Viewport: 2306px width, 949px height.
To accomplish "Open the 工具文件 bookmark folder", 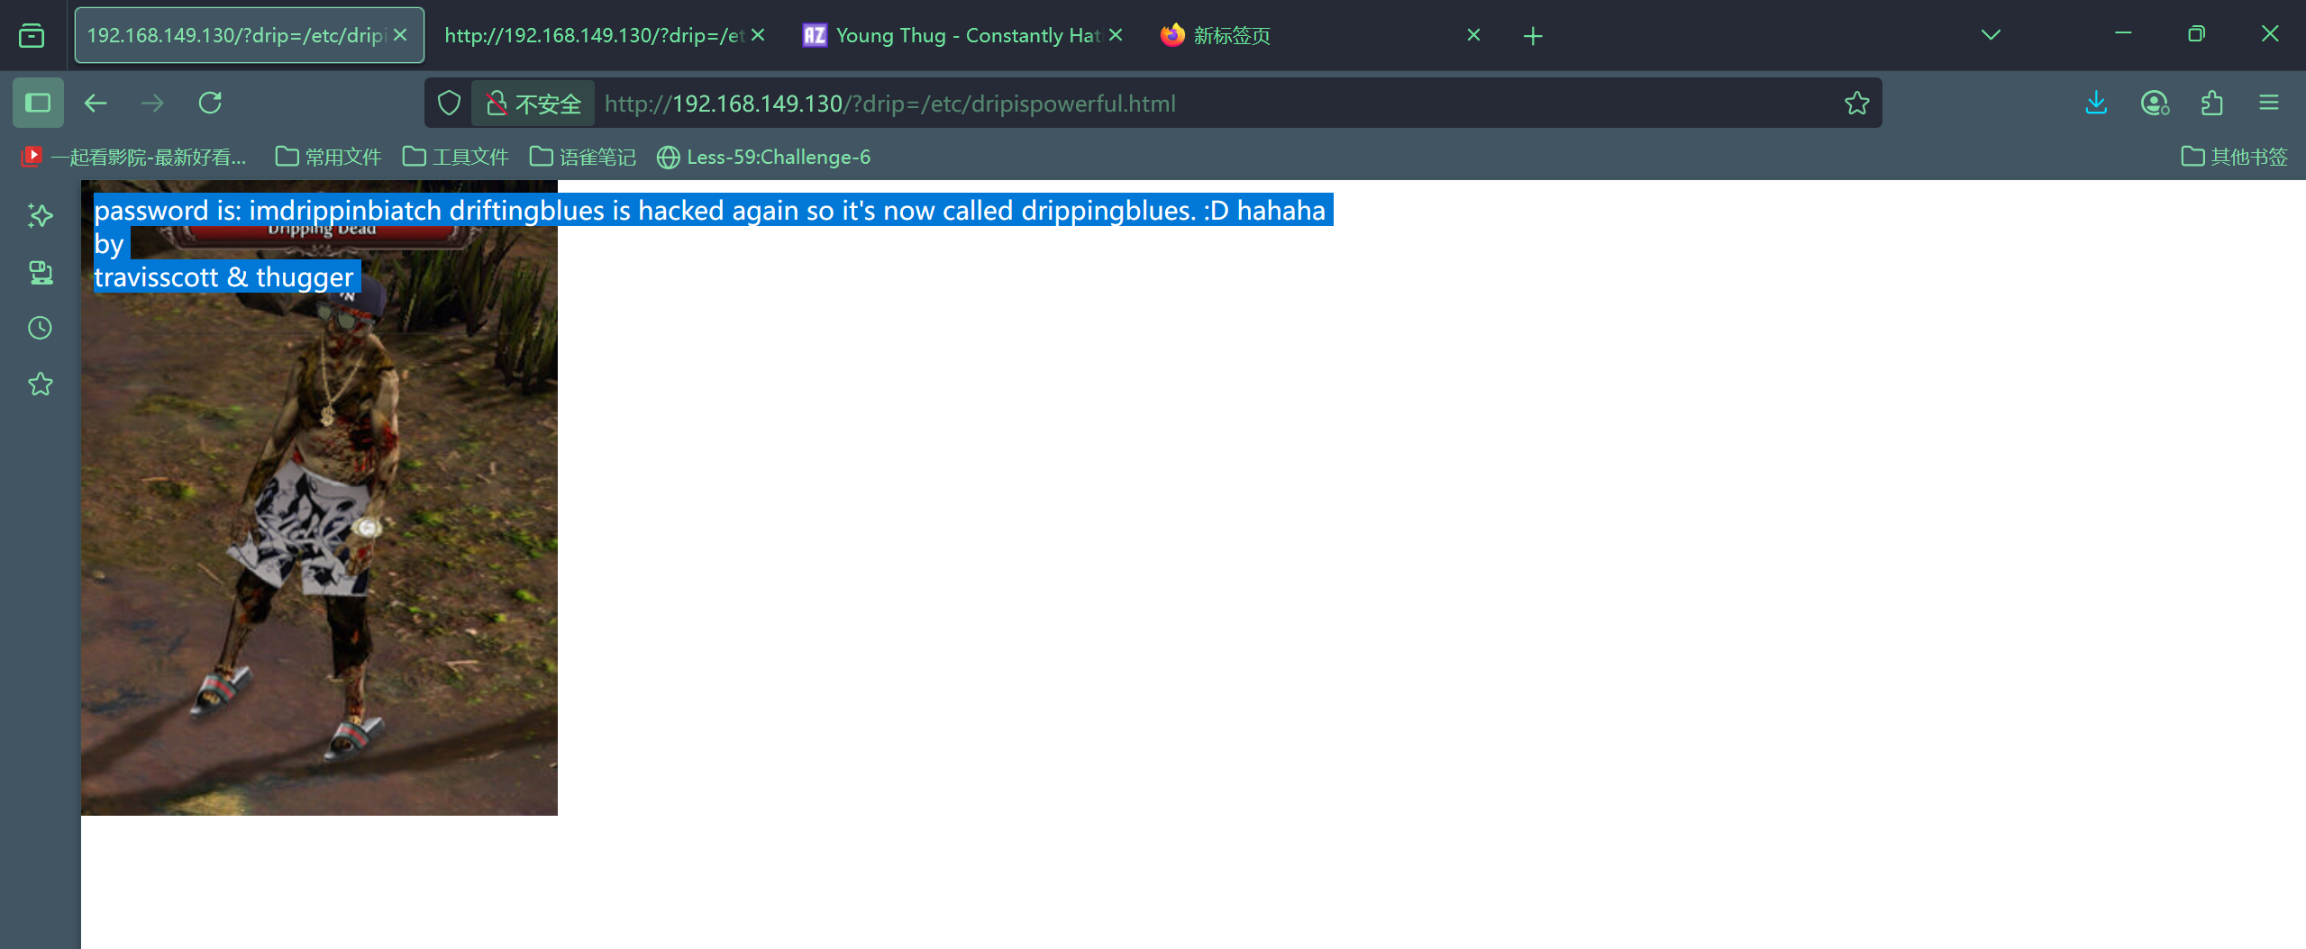I will [455, 157].
